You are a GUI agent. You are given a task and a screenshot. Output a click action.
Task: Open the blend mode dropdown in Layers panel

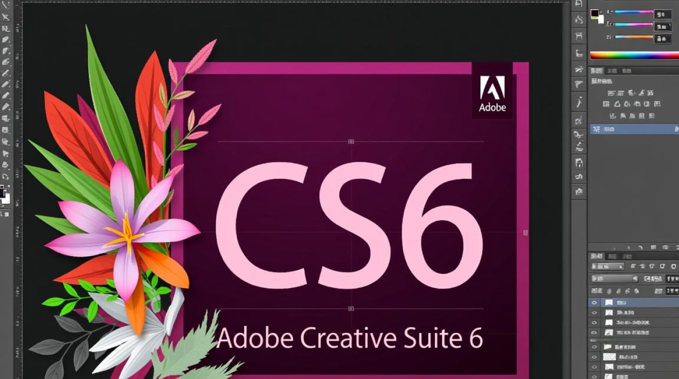(615, 278)
